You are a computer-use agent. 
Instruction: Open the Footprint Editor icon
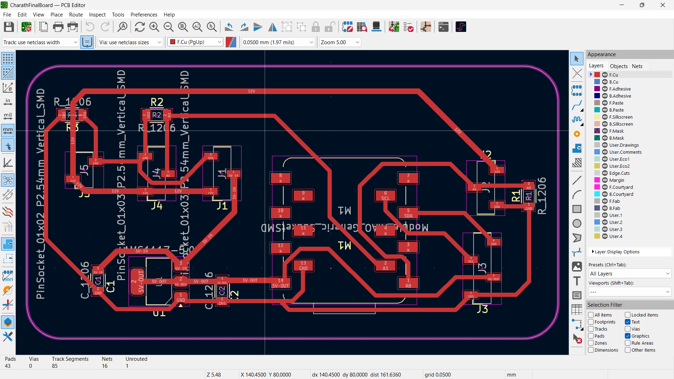(x=348, y=27)
